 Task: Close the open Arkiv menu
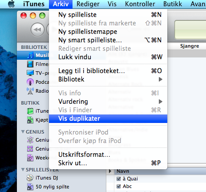tap(61, 4)
